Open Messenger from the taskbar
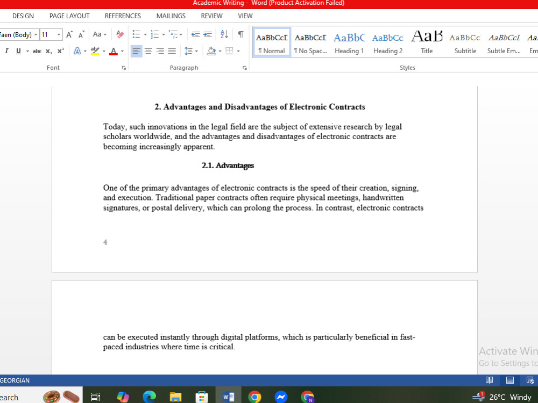 tap(281, 397)
